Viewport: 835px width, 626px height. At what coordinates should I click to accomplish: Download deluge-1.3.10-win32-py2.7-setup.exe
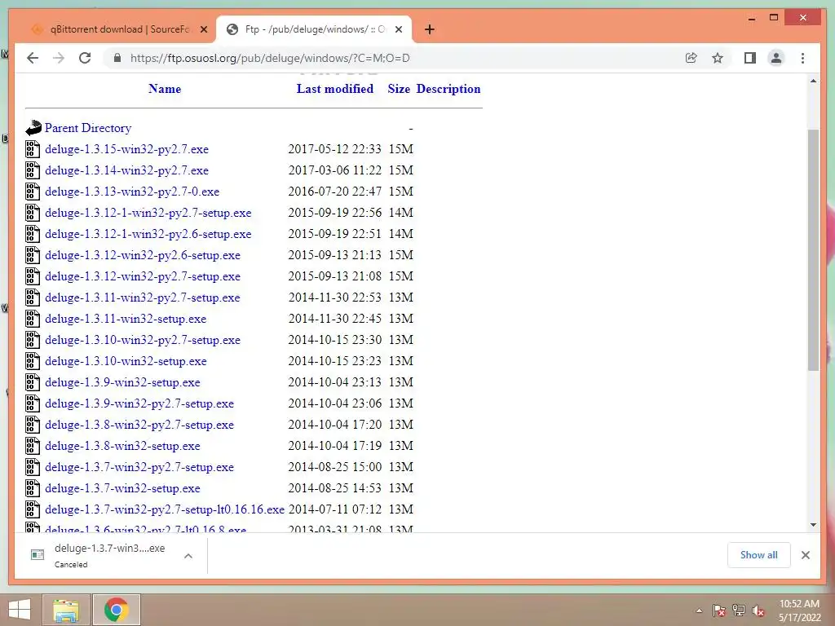(x=143, y=340)
